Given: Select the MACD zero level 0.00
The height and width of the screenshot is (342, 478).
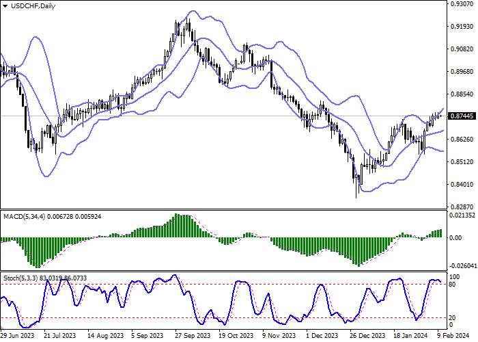Looking at the screenshot, I should click(x=455, y=237).
